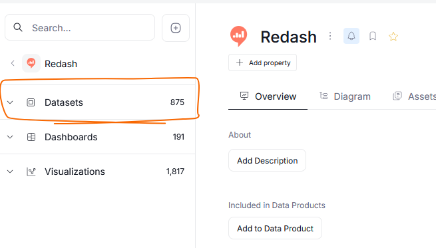Switch to the Assets tab

(x=414, y=96)
